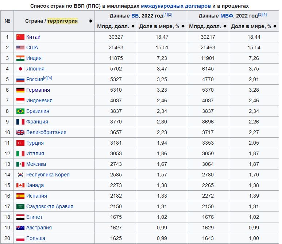Sort by IMF Доля в мире column
Image resolution: width=282 pixels, height=244 pixels.
coord(274,26)
